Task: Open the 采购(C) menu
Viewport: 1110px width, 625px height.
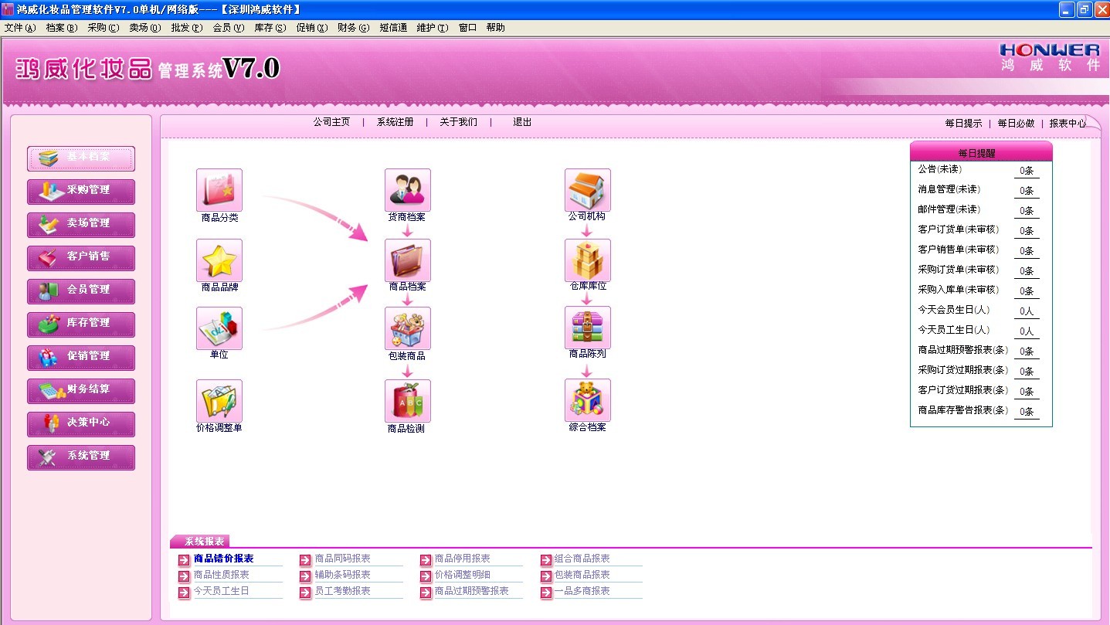Action: [x=103, y=28]
